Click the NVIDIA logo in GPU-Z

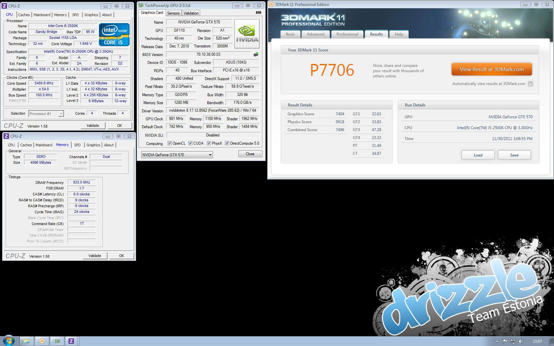pos(247,34)
